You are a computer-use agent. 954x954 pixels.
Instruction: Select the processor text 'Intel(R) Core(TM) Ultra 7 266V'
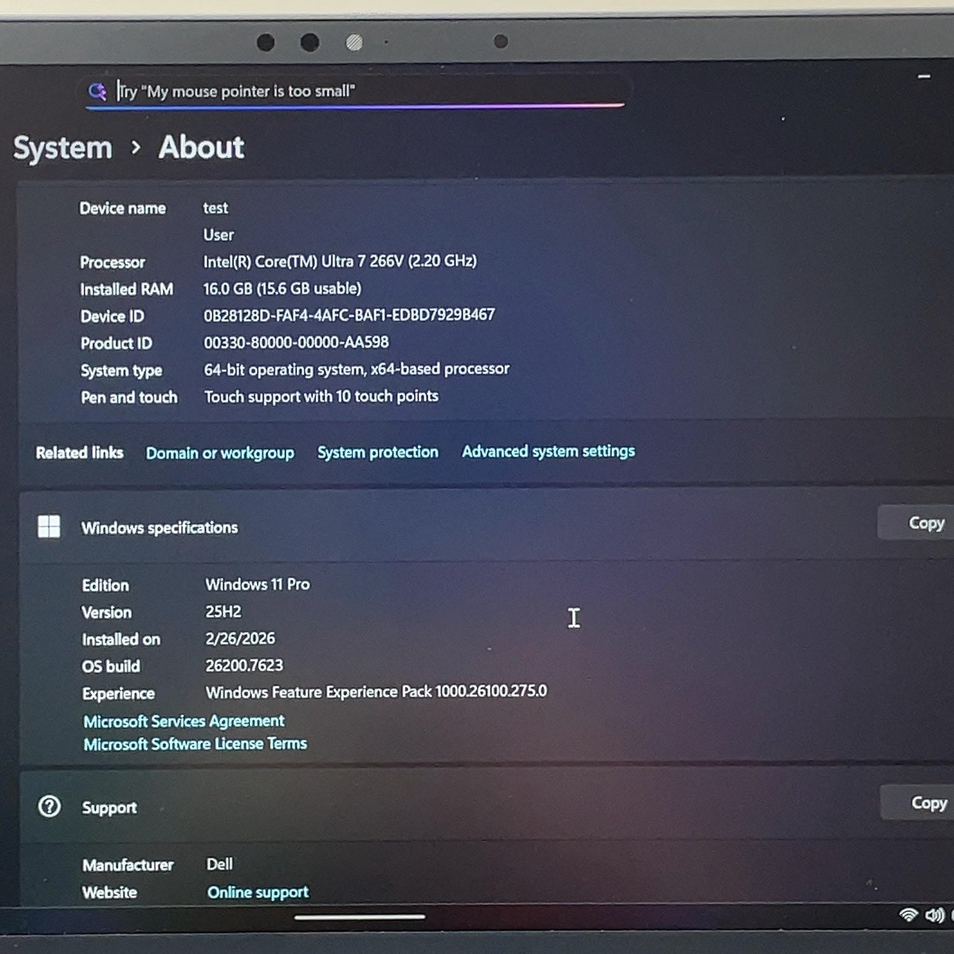pyautogui.click(x=303, y=261)
